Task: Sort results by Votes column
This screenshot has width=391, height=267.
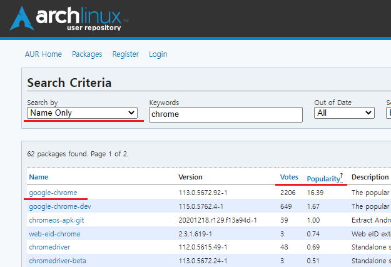Action: pos(289,177)
